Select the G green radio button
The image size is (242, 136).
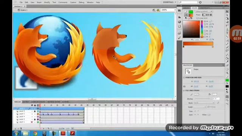point(205,34)
